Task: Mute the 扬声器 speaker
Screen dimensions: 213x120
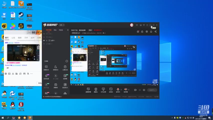Action: [x=126, y=90]
